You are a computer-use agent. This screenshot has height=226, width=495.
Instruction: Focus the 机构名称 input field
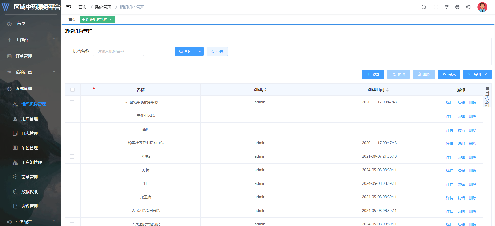[118, 51]
